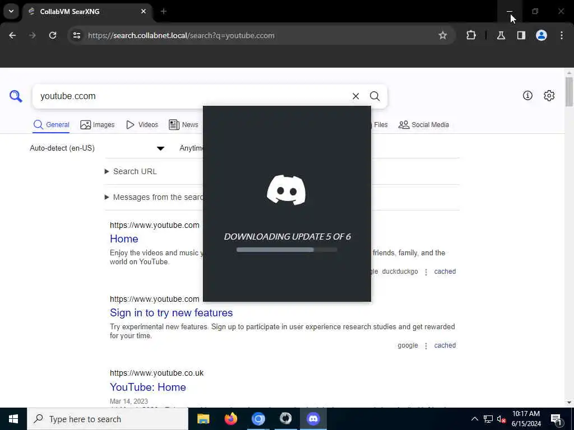Viewport: 574px width, 430px height.
Task: Open Firefox from the taskbar
Action: coord(230,419)
